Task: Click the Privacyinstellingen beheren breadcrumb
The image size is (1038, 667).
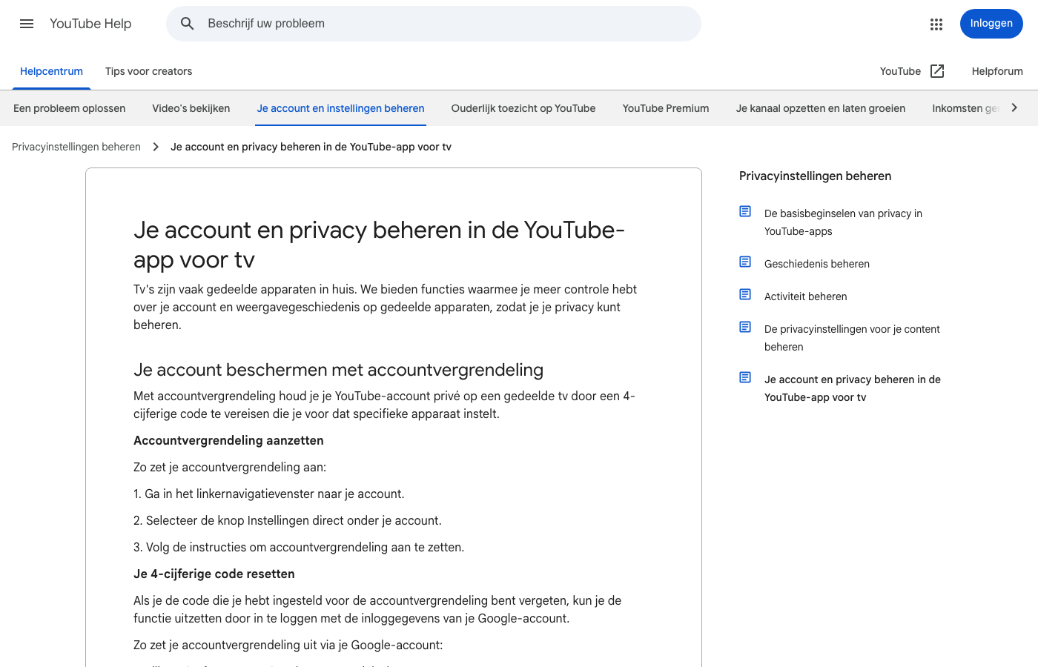Action: point(76,147)
